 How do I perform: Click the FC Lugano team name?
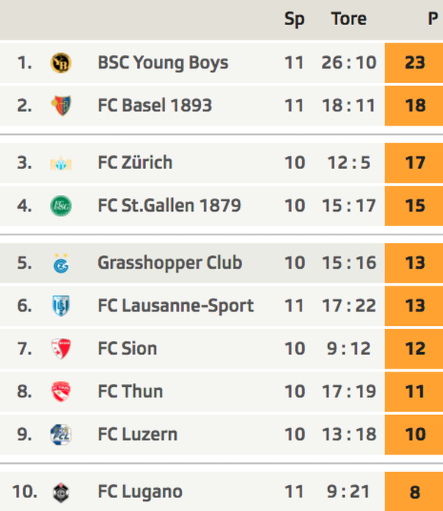tap(140, 492)
